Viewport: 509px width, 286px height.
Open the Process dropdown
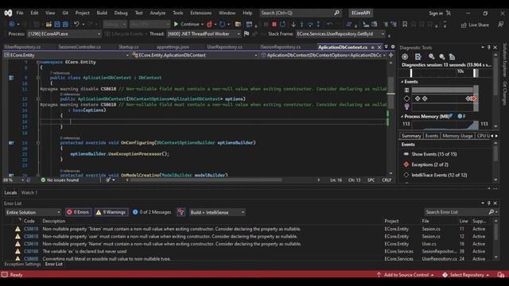[64, 33]
